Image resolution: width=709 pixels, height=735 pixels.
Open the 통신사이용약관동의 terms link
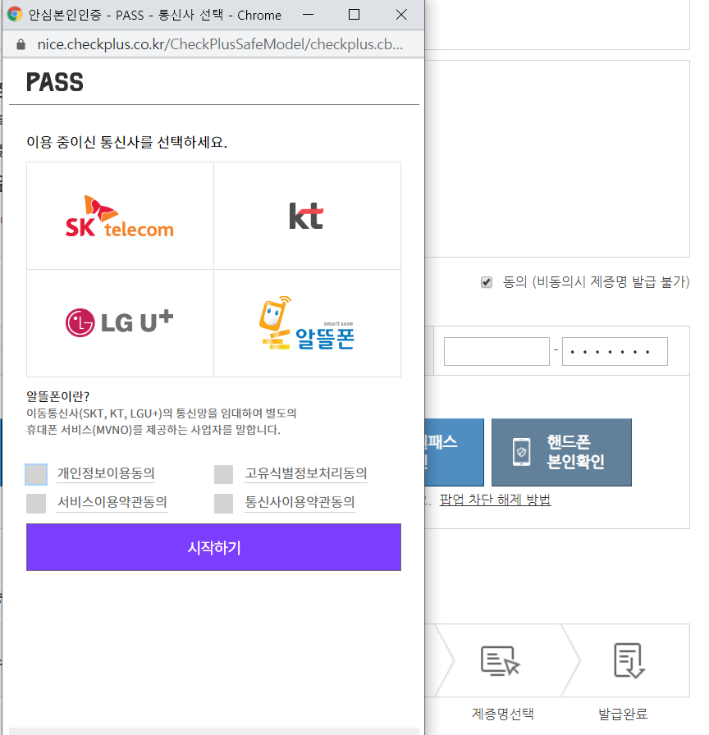(300, 502)
